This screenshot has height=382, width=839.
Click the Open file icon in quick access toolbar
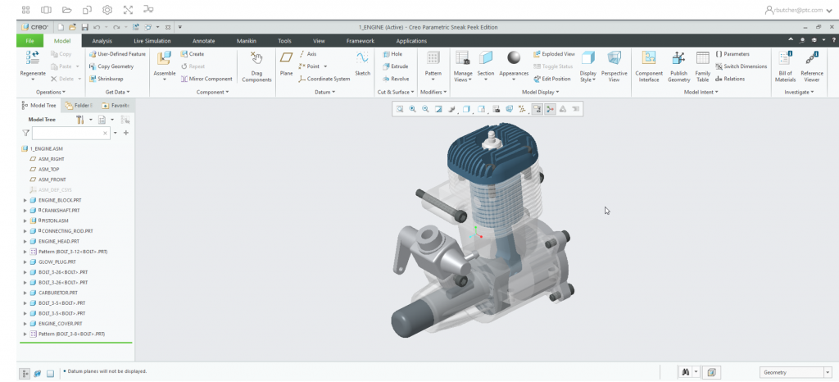73,27
